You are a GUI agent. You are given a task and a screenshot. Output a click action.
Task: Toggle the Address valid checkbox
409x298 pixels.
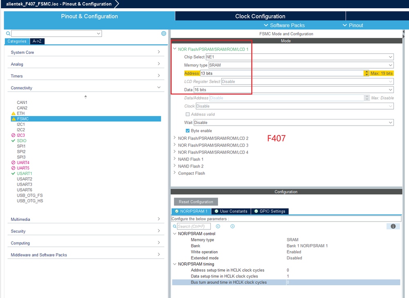coord(188,115)
